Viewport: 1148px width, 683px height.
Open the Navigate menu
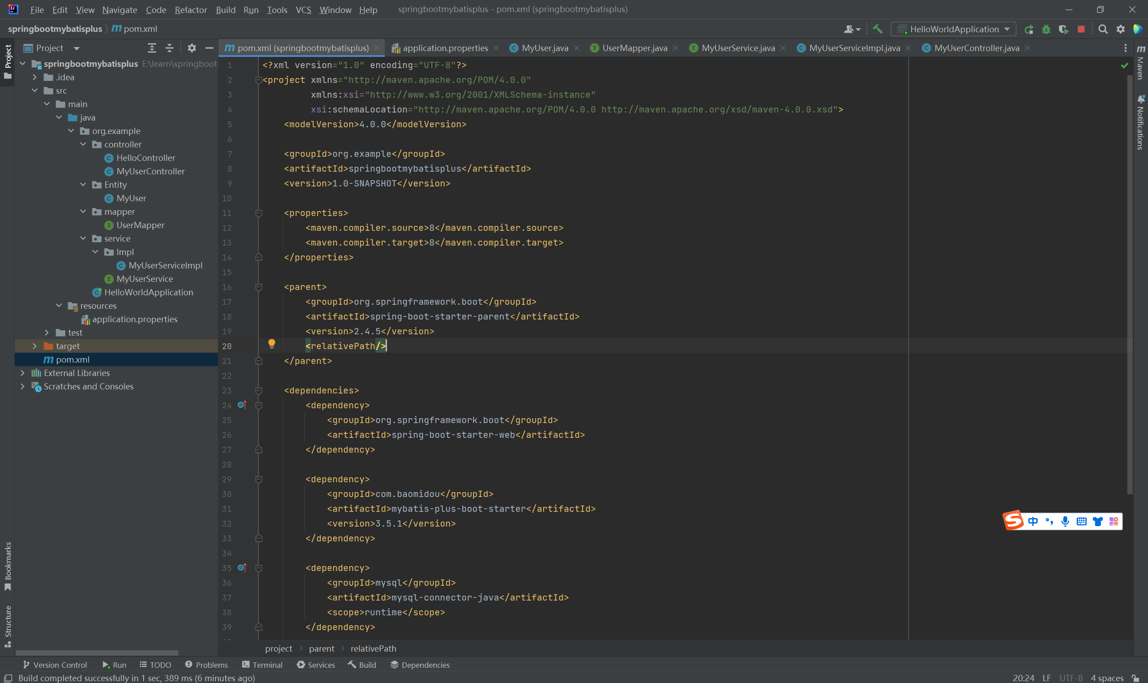tap(119, 10)
